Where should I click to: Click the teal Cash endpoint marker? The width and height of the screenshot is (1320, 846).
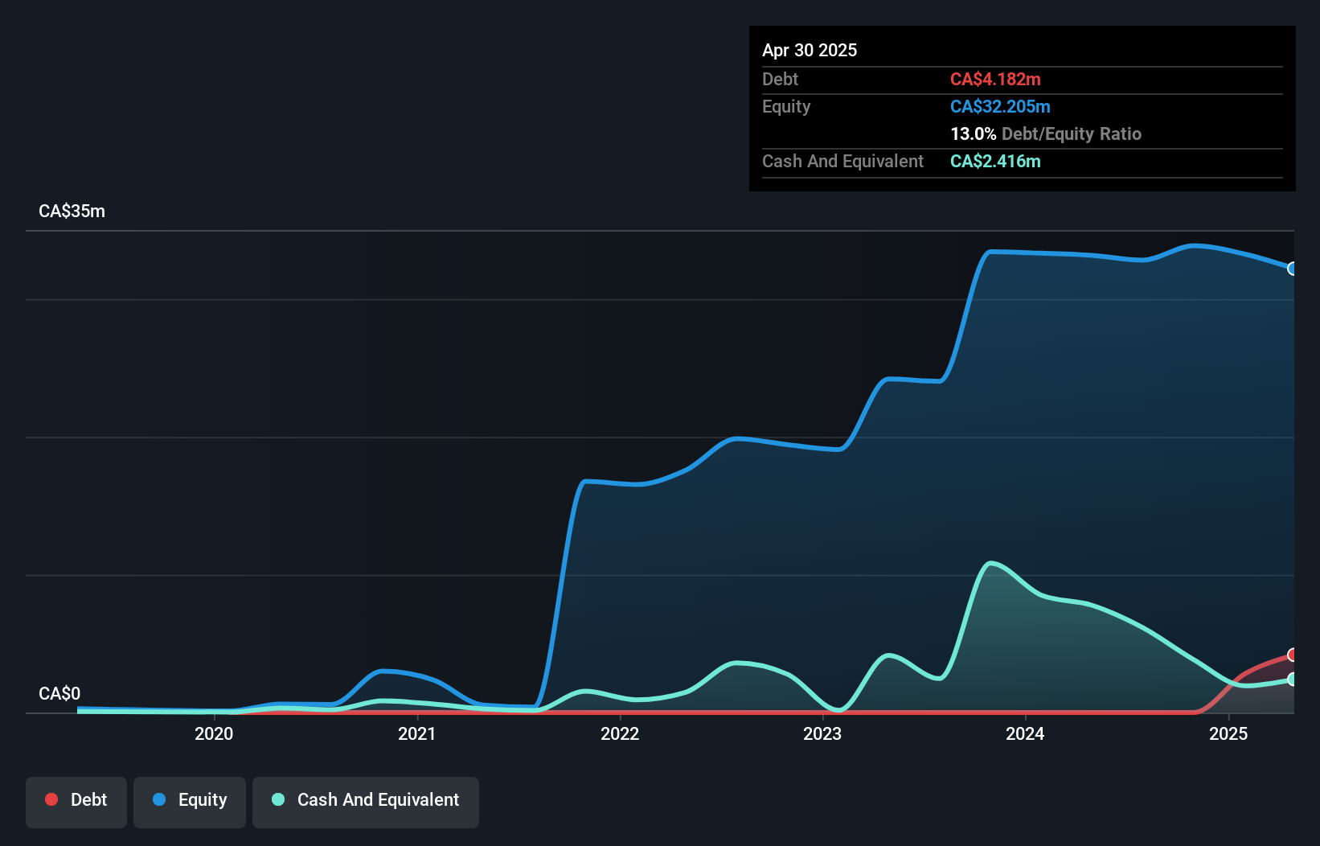pyautogui.click(x=1293, y=680)
